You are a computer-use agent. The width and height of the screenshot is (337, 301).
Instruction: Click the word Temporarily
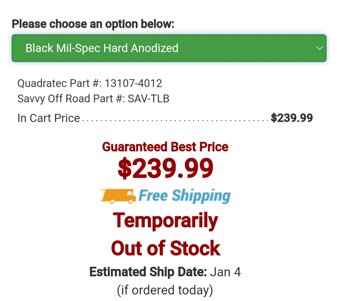(x=165, y=220)
